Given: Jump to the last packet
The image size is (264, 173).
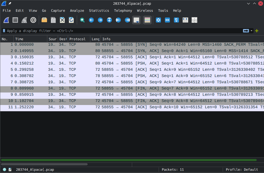Looking at the screenshot, I should coord(127,20).
